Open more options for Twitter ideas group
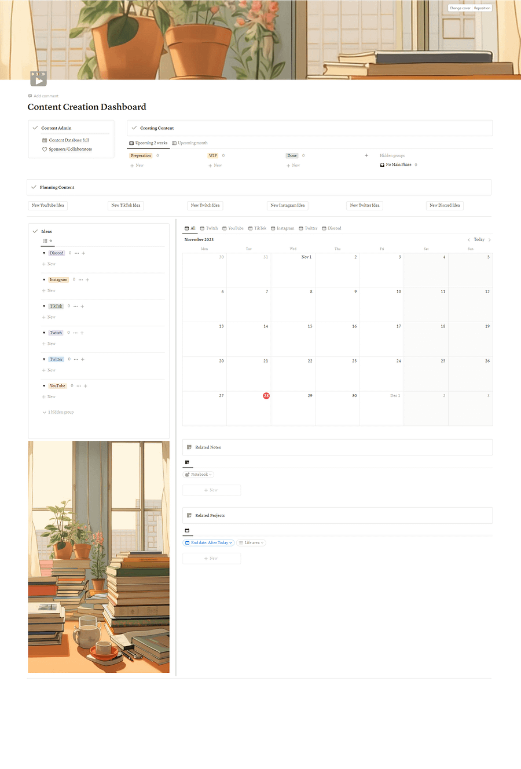The height and width of the screenshot is (769, 521). [76, 359]
